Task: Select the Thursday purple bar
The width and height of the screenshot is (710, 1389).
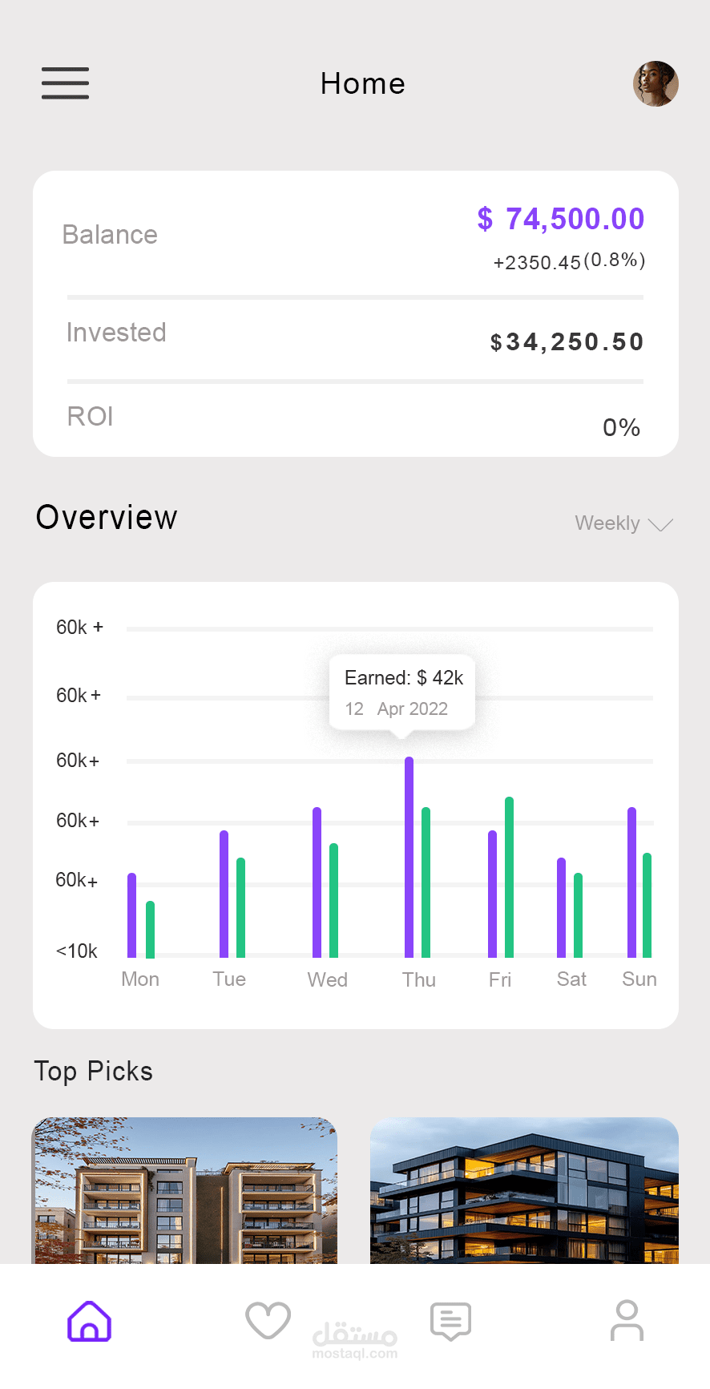Action: tap(409, 858)
